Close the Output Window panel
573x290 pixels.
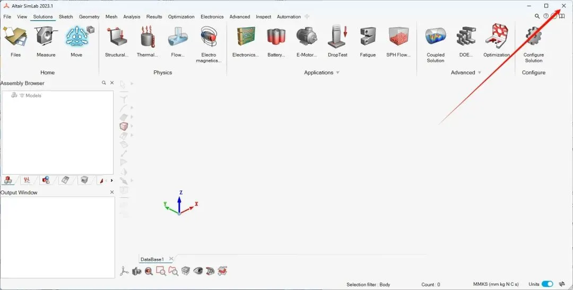coord(112,192)
